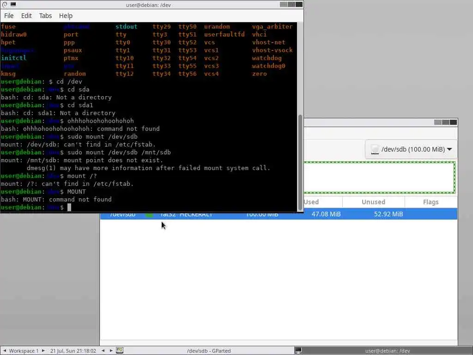Maximize the GParted window

coord(446,122)
